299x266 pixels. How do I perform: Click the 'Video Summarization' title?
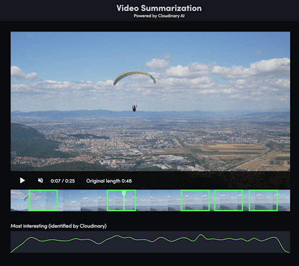coord(159,8)
